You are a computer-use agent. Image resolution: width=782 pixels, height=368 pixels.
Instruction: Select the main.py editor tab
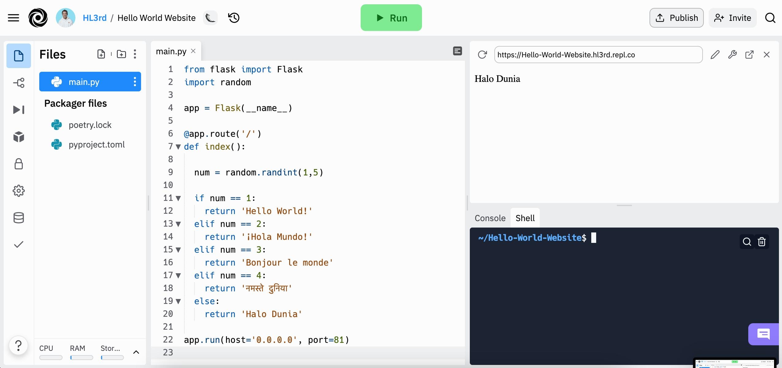(171, 51)
